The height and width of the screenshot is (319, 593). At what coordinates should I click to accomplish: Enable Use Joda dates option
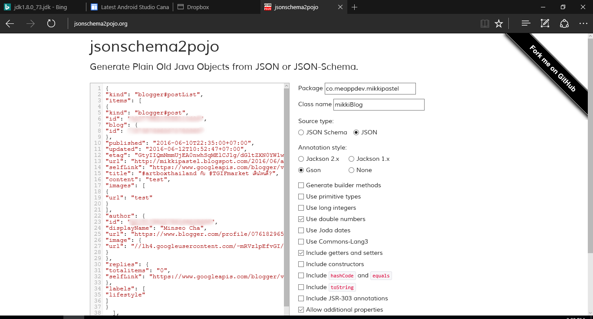[301, 230]
